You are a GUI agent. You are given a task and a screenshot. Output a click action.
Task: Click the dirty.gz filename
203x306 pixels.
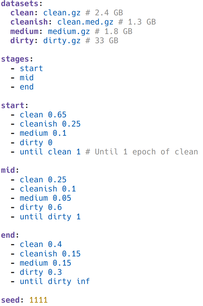pyautogui.click(x=62, y=41)
